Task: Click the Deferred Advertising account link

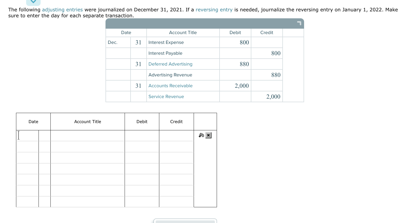Action: 170,64
